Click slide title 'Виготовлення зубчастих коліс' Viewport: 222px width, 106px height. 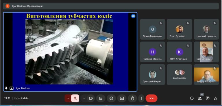pos(69,16)
